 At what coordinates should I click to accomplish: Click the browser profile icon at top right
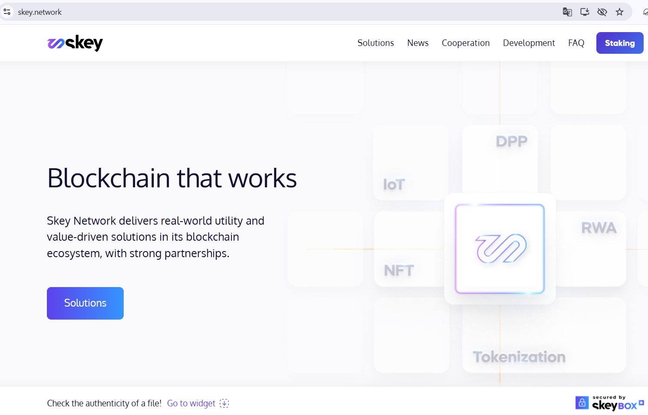point(645,12)
